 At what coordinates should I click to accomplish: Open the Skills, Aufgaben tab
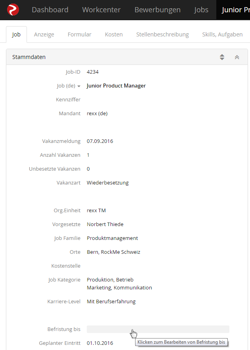pos(222,34)
